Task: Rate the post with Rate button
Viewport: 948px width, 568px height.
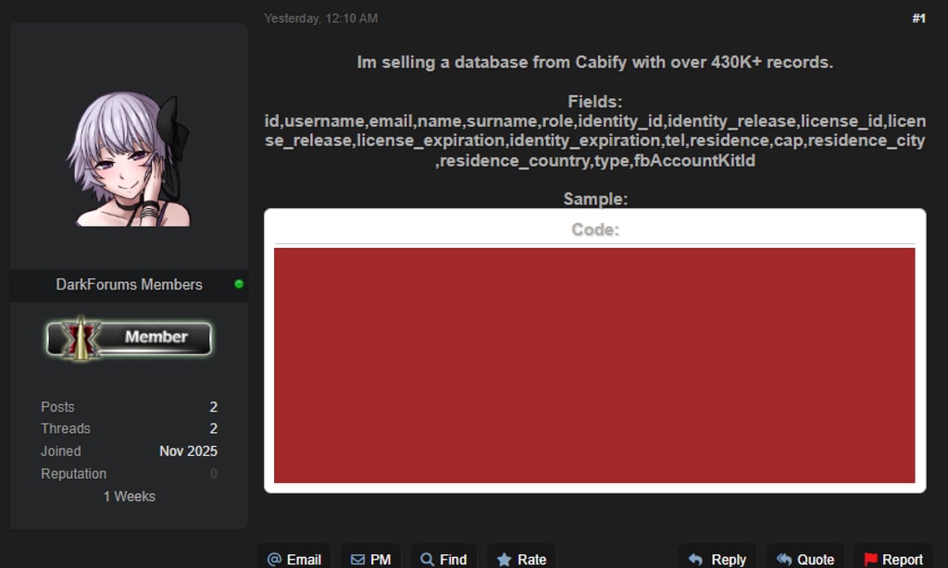Action: [x=521, y=559]
